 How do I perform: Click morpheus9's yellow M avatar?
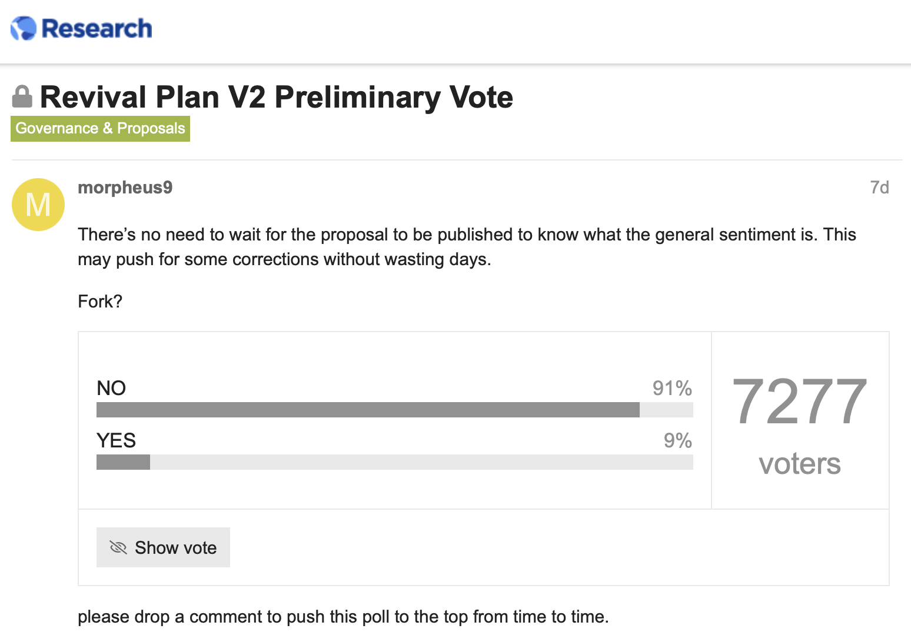[x=38, y=205]
